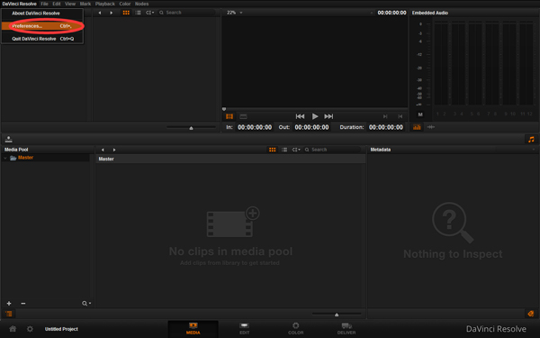The image size is (540, 338).
Task: Click the Metadata tag icon bottom right
Action: click(x=531, y=314)
